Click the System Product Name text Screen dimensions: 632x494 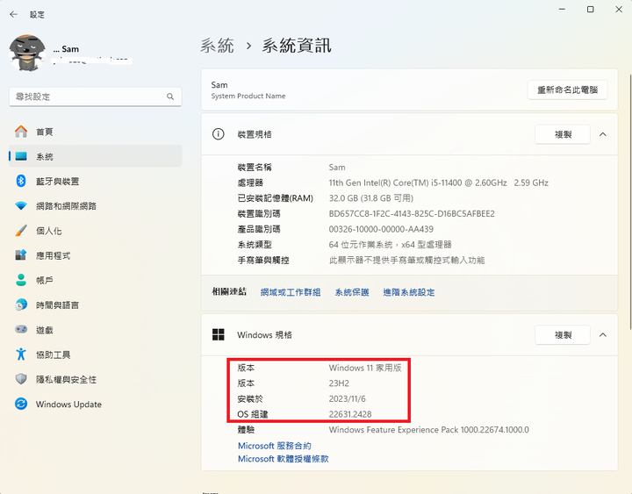(248, 96)
